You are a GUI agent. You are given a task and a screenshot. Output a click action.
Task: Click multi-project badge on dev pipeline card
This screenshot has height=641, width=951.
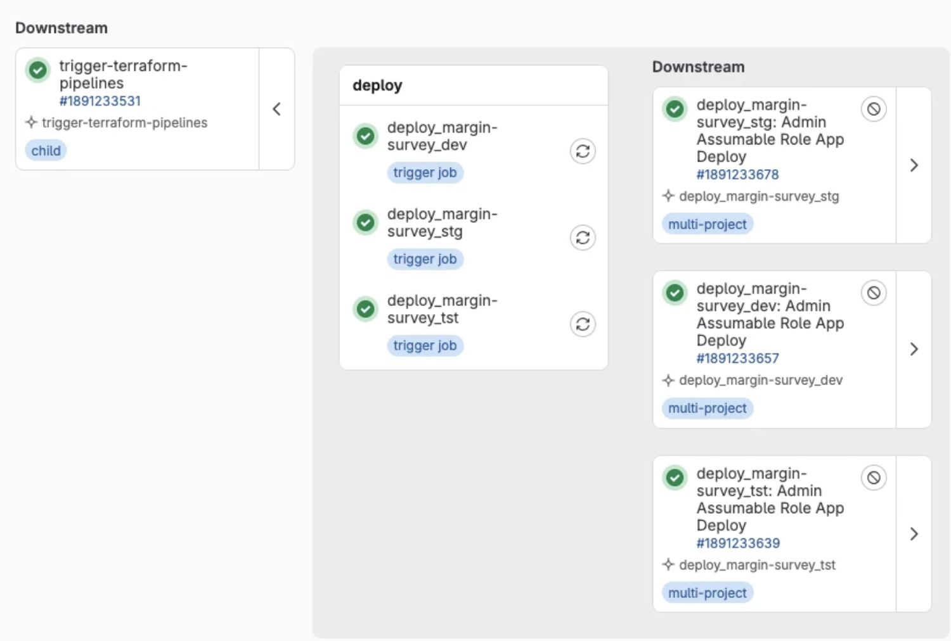pyautogui.click(x=707, y=408)
